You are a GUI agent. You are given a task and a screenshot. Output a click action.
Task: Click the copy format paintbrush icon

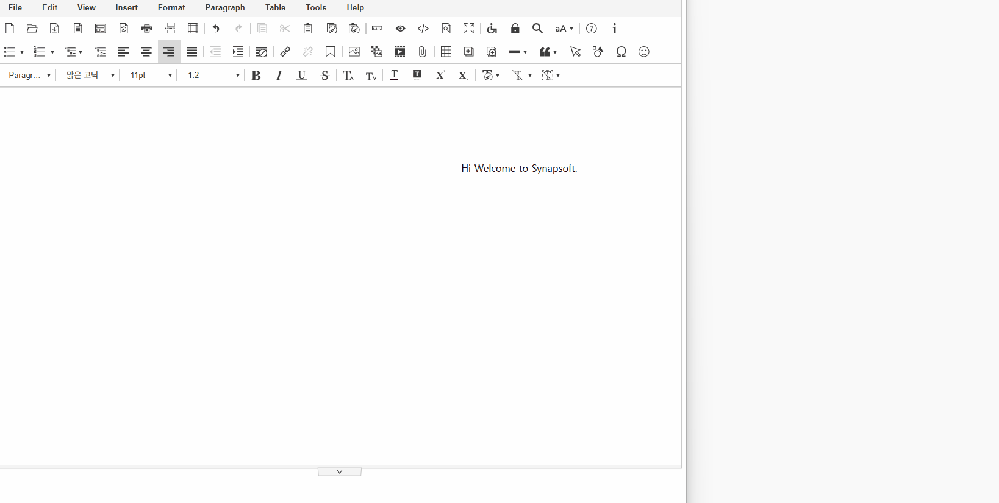[332, 29]
